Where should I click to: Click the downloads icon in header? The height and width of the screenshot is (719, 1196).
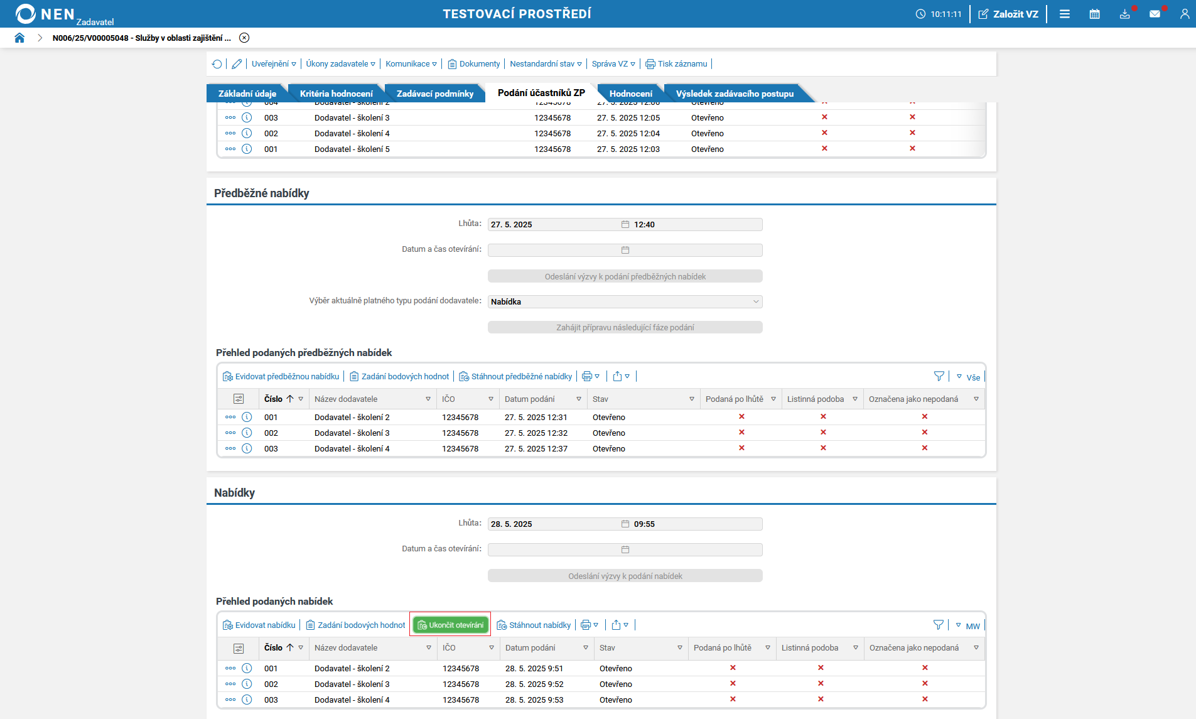click(x=1124, y=14)
